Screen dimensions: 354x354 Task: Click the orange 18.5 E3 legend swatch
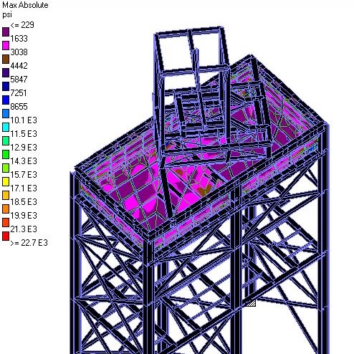[6, 209]
